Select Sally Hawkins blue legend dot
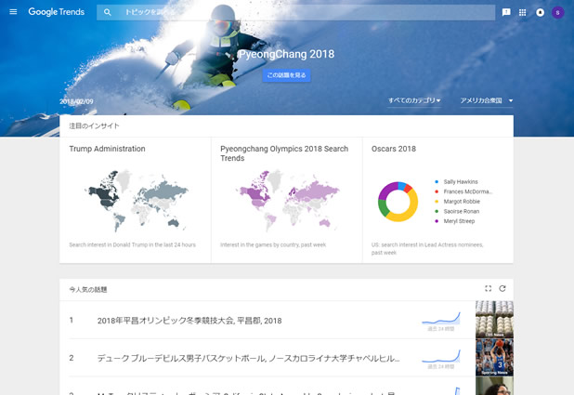Image resolution: width=574 pixels, height=395 pixels. [x=437, y=182]
